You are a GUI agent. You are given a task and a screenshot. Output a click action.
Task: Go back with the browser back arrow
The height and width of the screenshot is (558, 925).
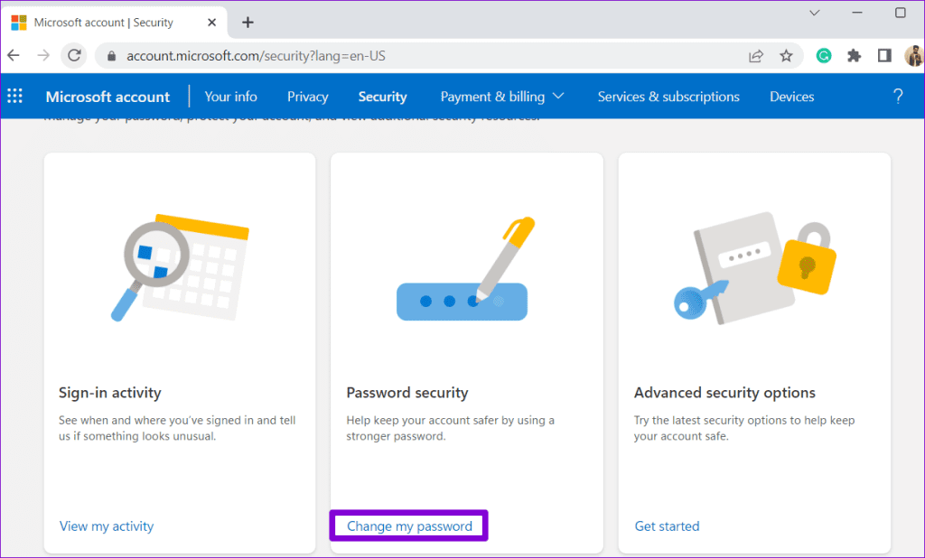coord(14,55)
